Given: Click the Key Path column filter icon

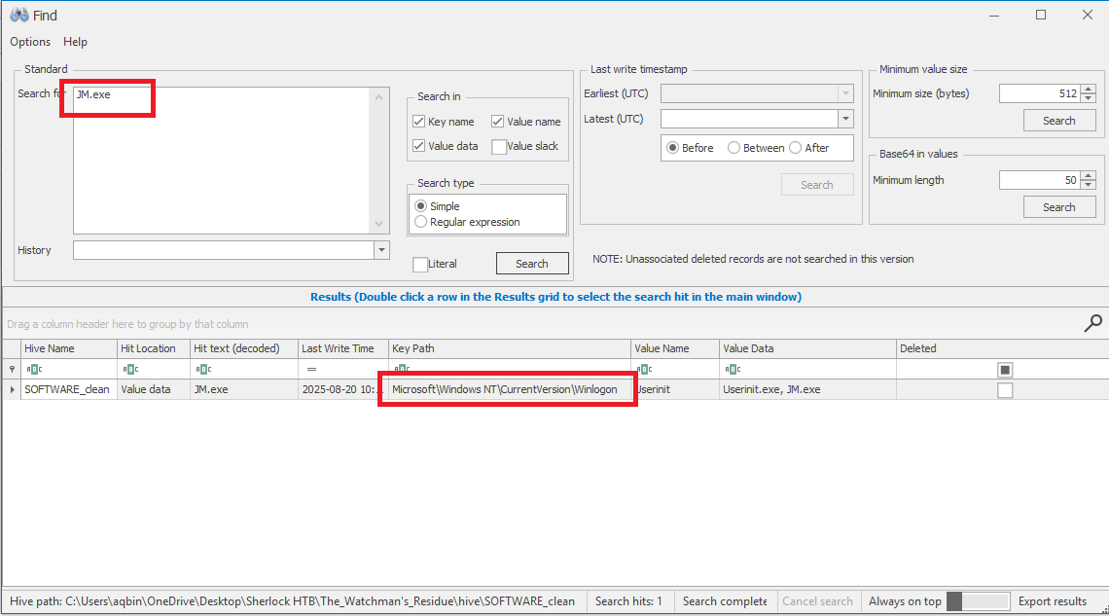Looking at the screenshot, I should pyautogui.click(x=401, y=370).
